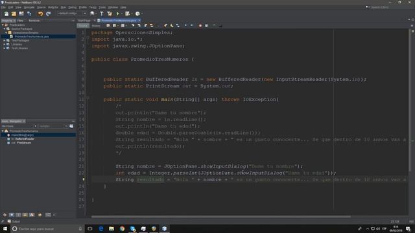The height and width of the screenshot is (233, 415).
Task: Click the Stop Macro Recording icon
Action: tap(206, 26)
